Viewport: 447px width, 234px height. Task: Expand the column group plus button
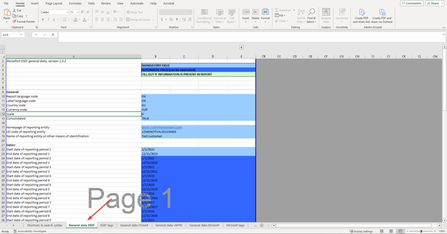(x=241, y=47)
